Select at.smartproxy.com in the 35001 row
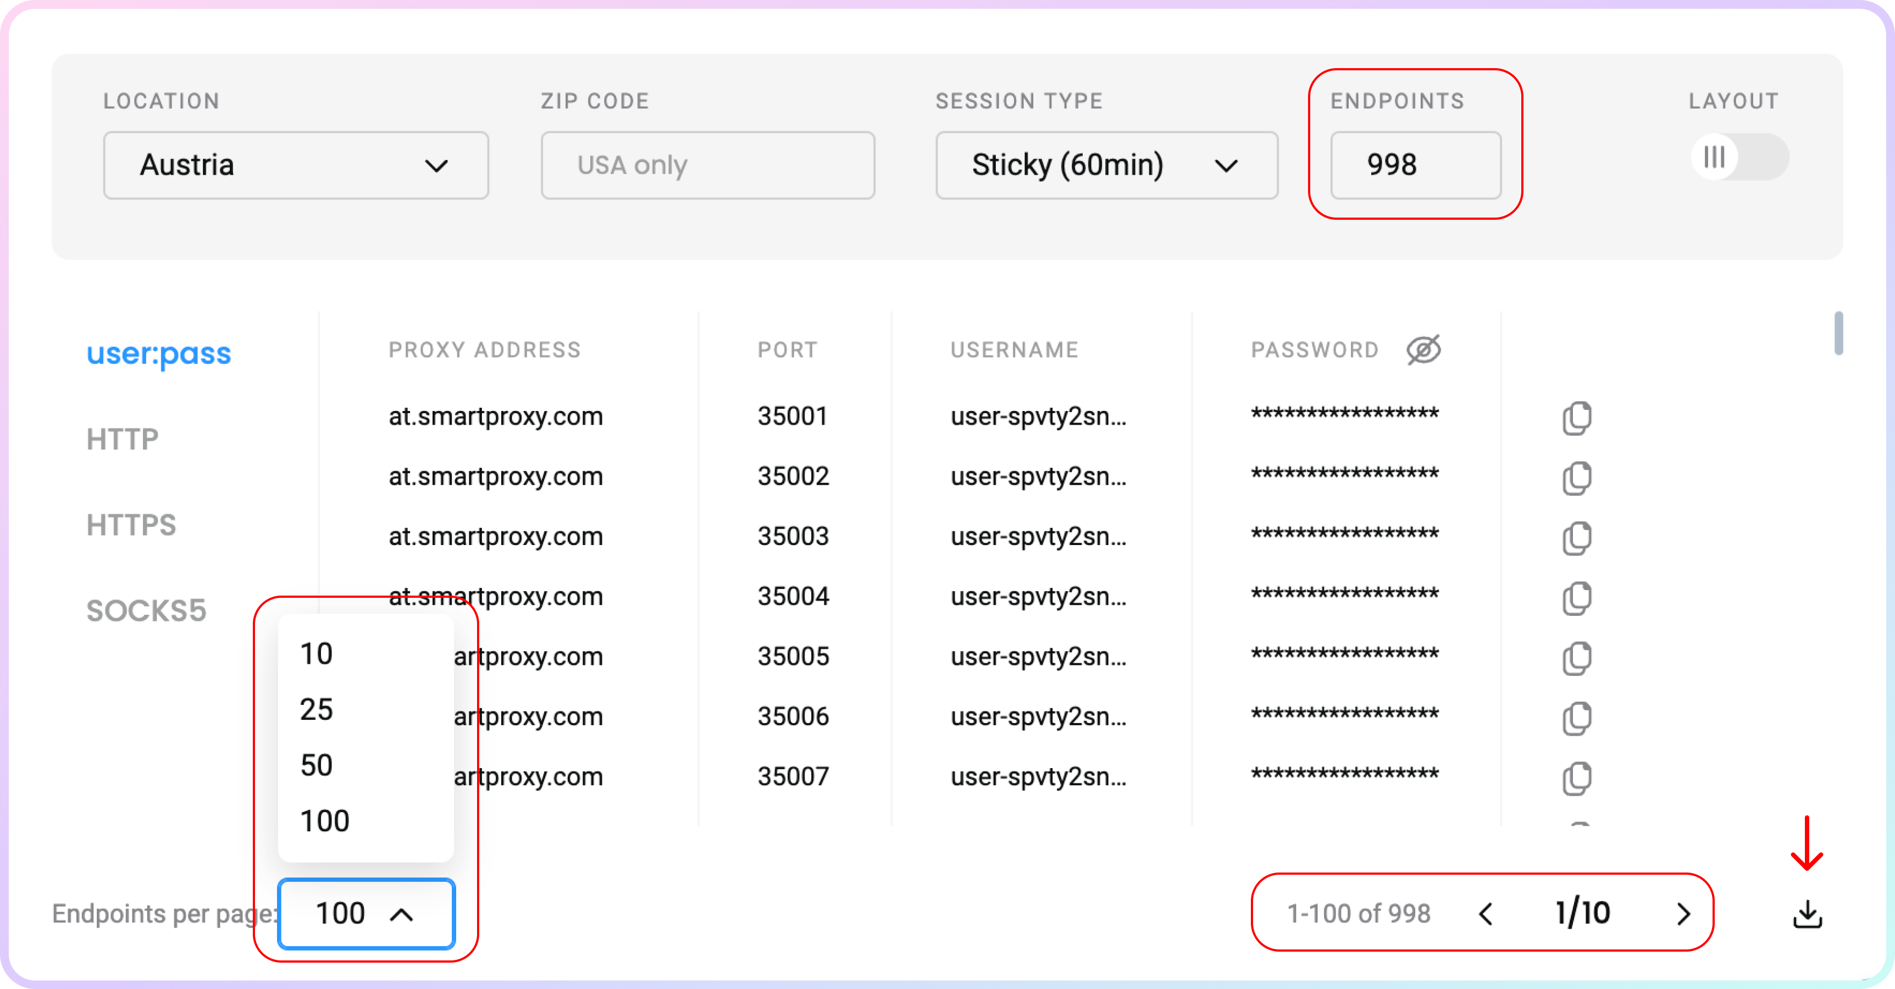This screenshot has width=1895, height=989. click(496, 417)
